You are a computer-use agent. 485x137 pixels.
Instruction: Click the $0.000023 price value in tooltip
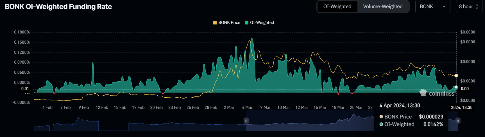(431, 117)
